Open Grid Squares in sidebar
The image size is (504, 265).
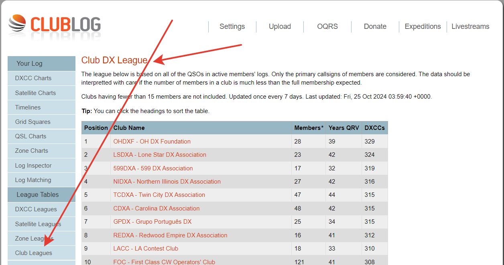click(x=41, y=122)
